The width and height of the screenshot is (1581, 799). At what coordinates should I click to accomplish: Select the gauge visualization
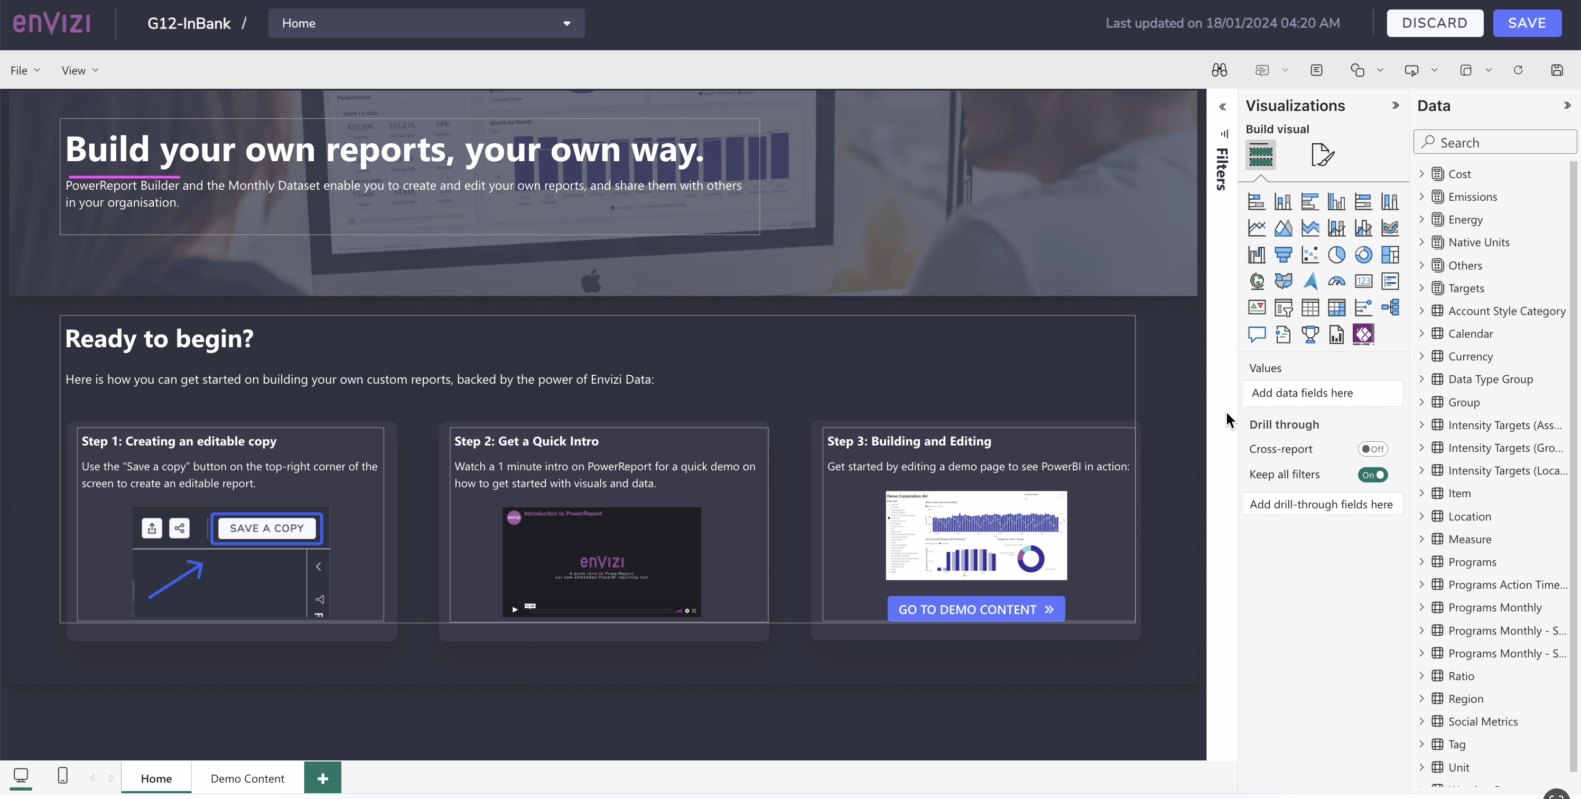1337,281
